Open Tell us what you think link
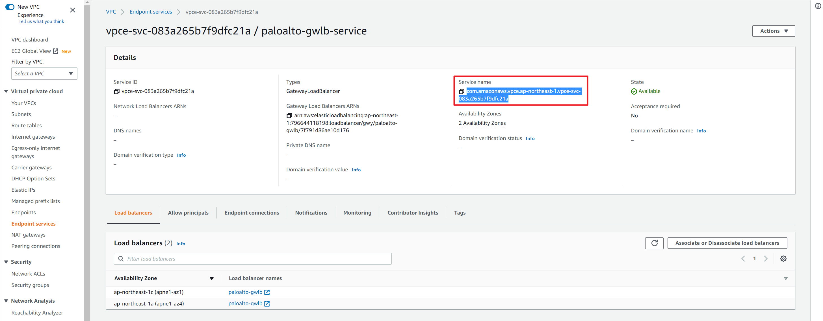Viewport: 823px width, 321px height. coord(41,21)
